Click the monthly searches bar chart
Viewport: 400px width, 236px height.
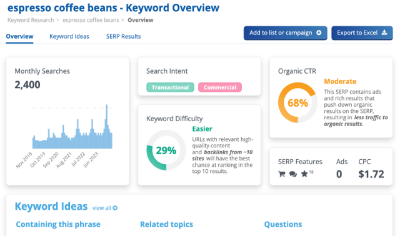point(72,127)
